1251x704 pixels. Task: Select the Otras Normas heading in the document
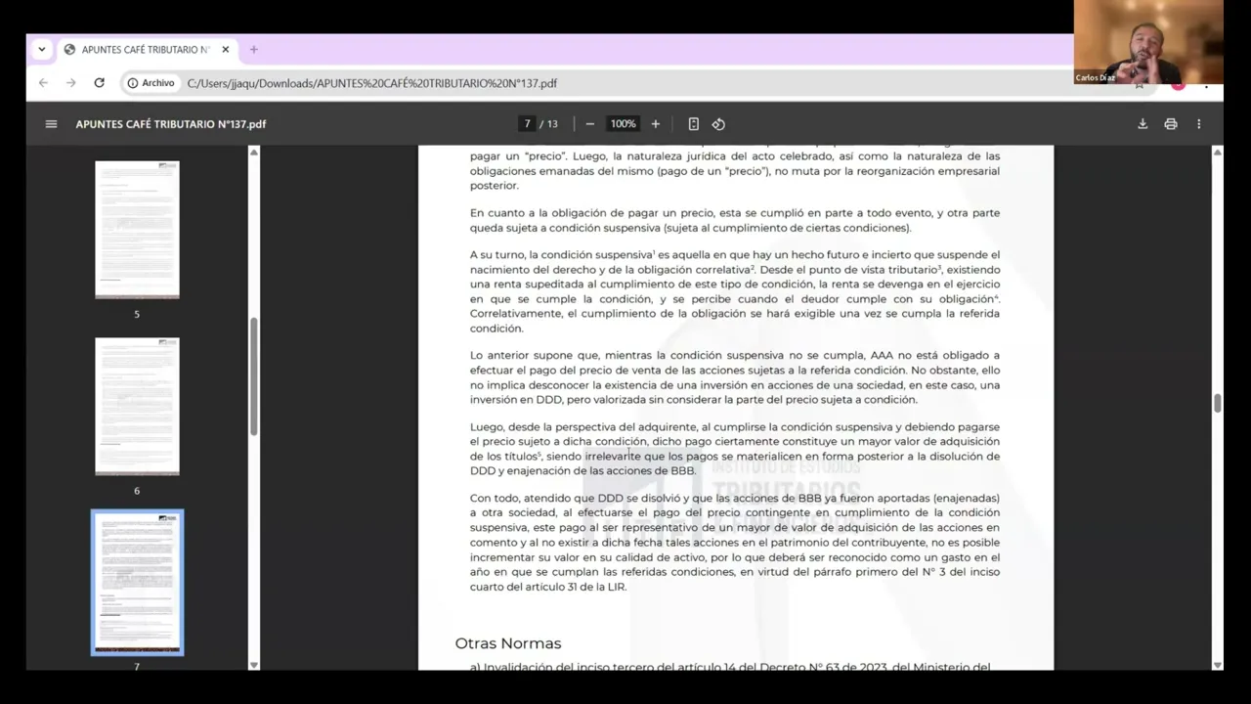point(507,642)
